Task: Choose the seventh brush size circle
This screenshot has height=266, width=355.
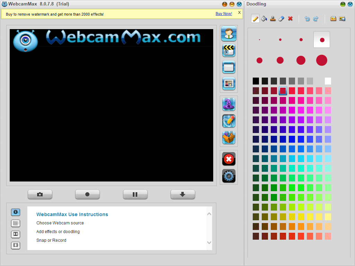Action: [x=301, y=60]
